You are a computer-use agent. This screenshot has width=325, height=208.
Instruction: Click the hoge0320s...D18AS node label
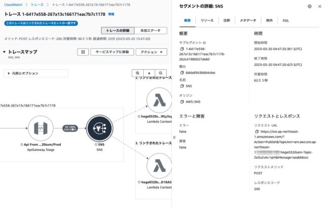click(156, 182)
